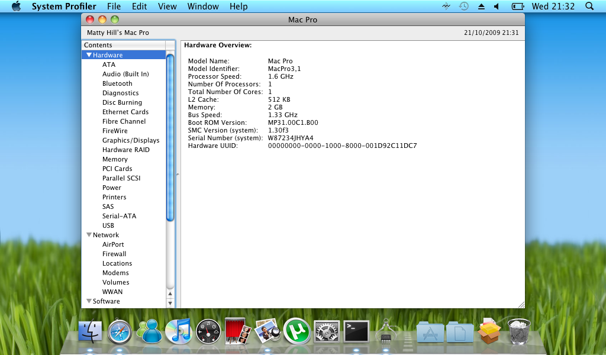This screenshot has width=606, height=355.
Task: Open the Window menu
Action: click(203, 6)
